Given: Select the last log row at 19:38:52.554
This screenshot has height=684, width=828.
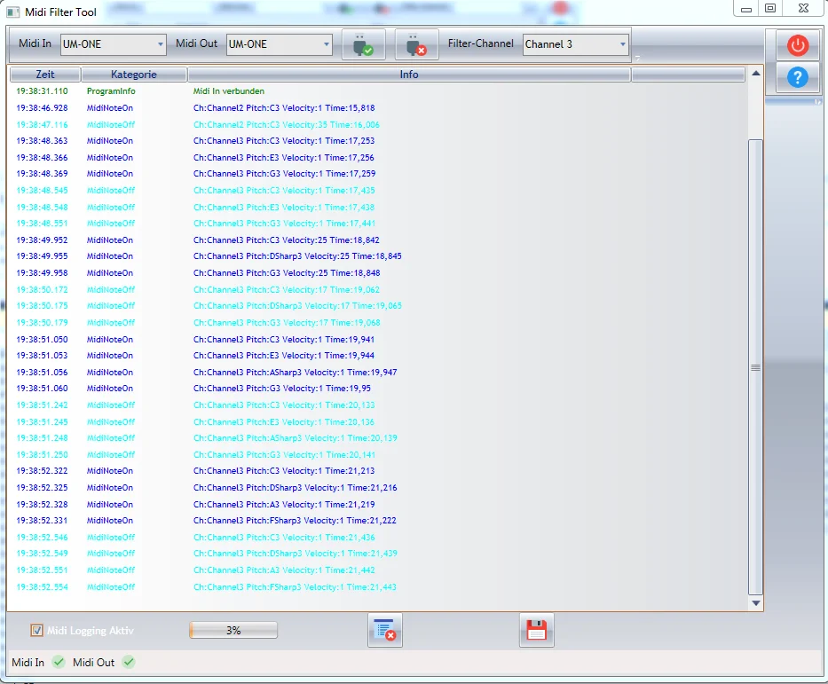Looking at the screenshot, I should coord(377,587).
